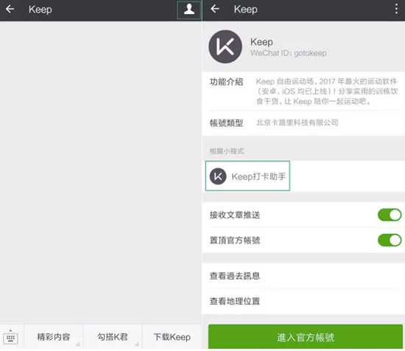Tap the Keep account name on profile
This screenshot has width=405, height=351.
261,42
